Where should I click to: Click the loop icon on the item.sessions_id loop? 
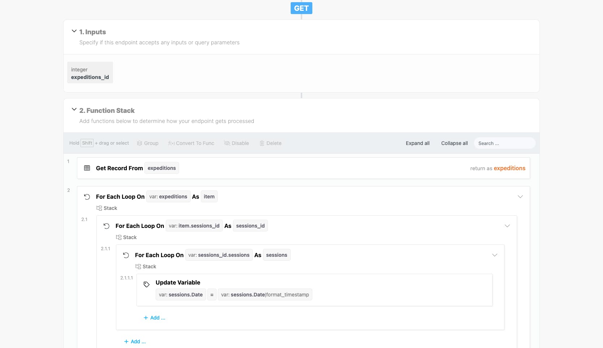point(107,226)
